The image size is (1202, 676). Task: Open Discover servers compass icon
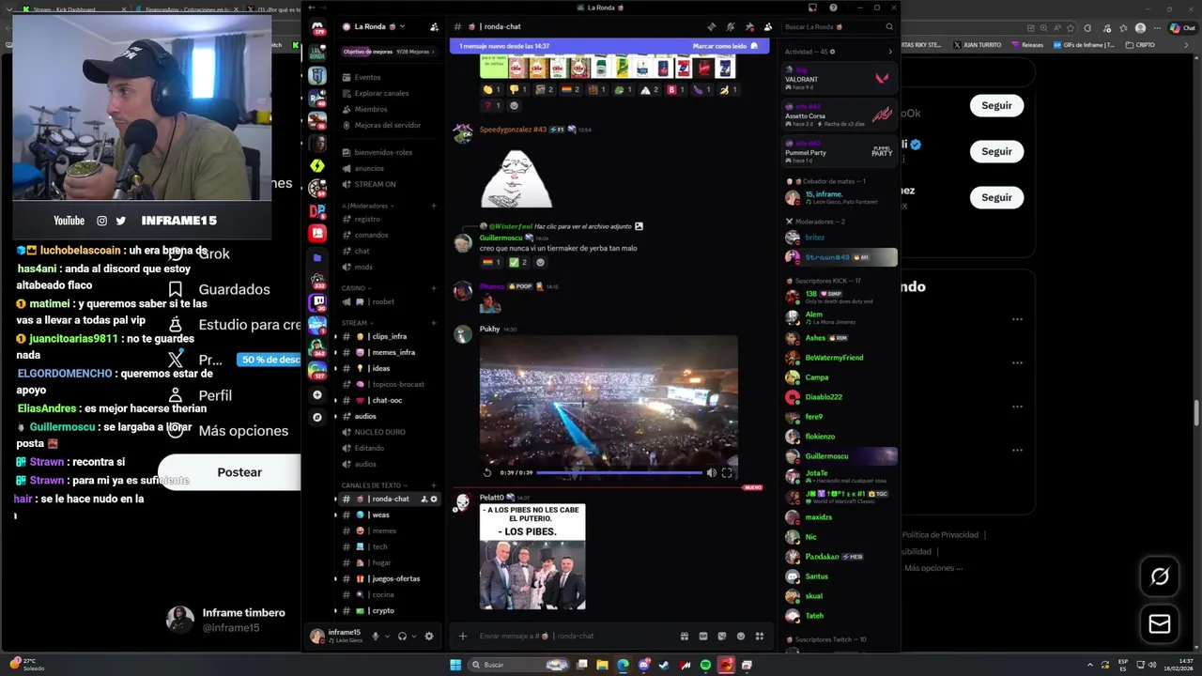click(x=317, y=417)
